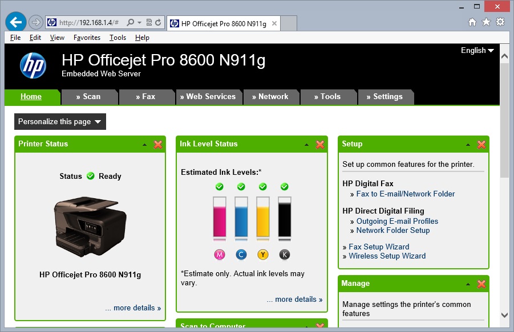Collapse the Manage panel
The height and width of the screenshot is (332, 514).
(468, 284)
